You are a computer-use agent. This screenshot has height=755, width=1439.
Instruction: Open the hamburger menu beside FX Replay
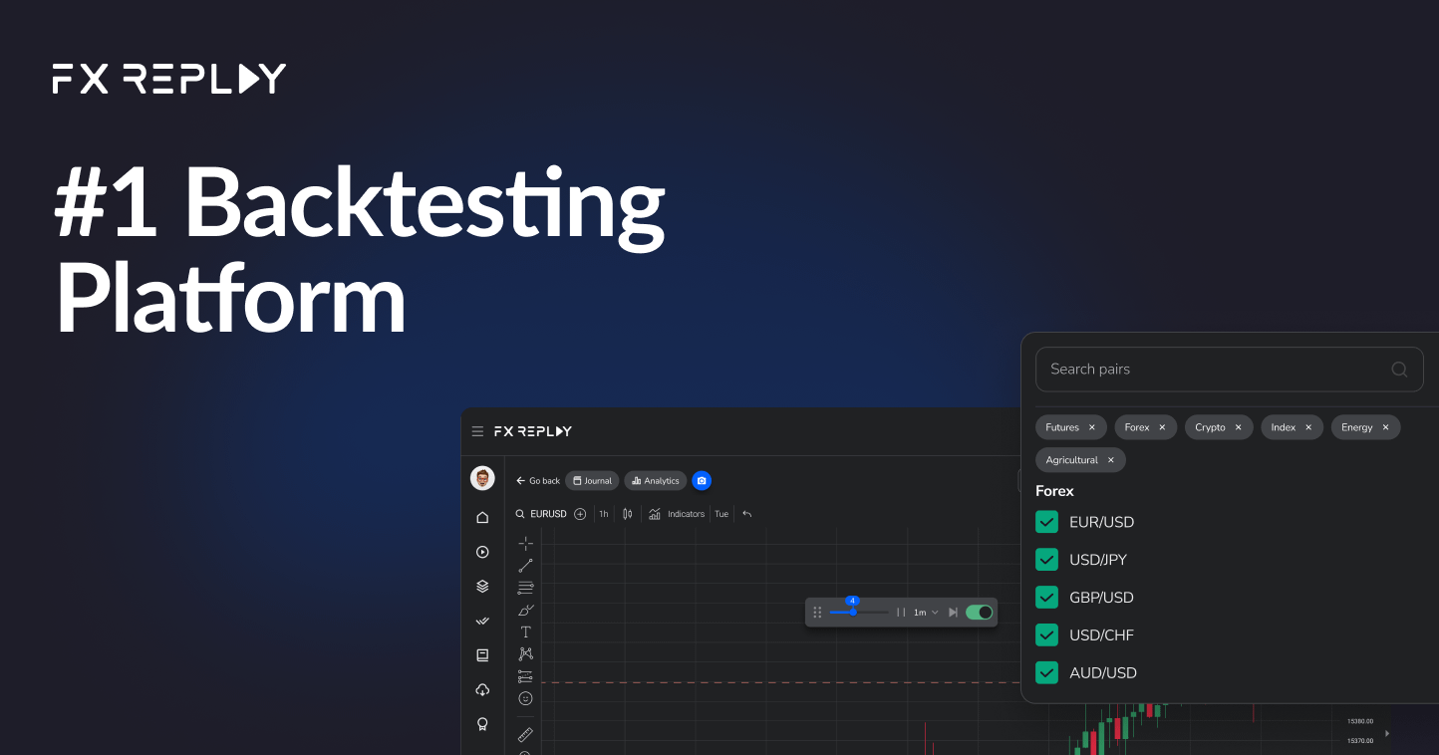tap(477, 431)
